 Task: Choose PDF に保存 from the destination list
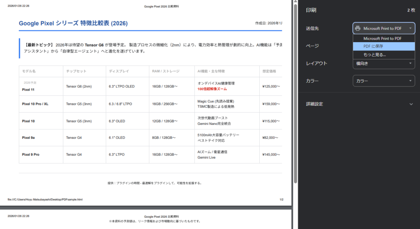[373, 46]
